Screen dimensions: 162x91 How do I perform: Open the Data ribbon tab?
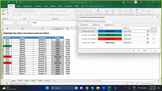click(46, 6)
